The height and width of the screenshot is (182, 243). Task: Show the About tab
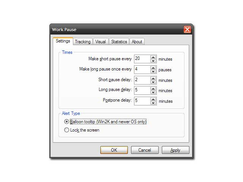(137, 42)
